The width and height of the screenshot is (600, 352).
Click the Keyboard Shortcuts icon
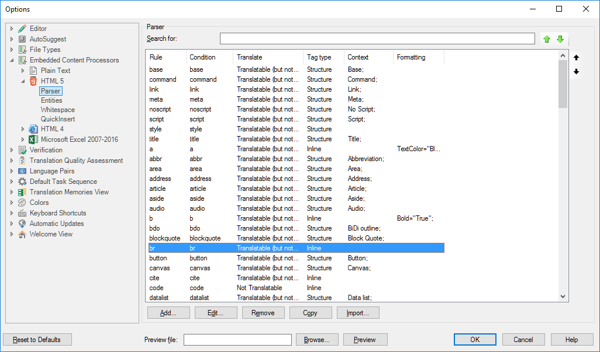22,213
